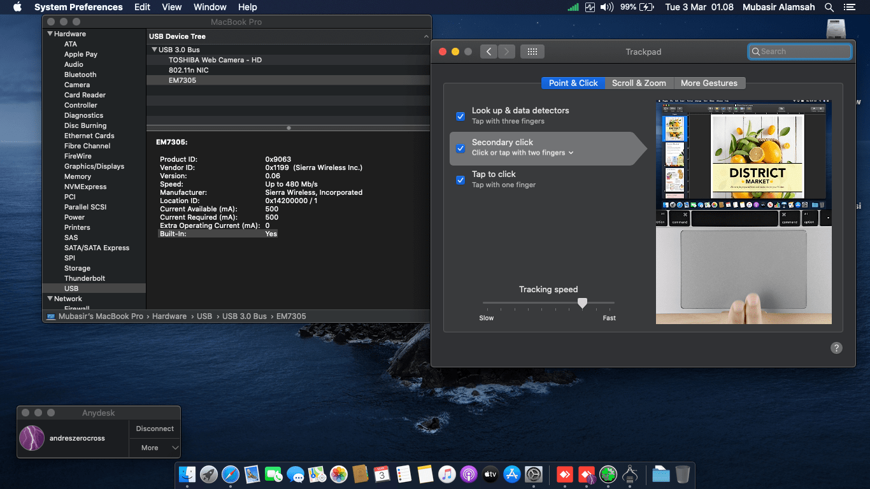Viewport: 870px width, 489px height.
Task: Click green signal bars menu bar icon
Action: point(573,7)
